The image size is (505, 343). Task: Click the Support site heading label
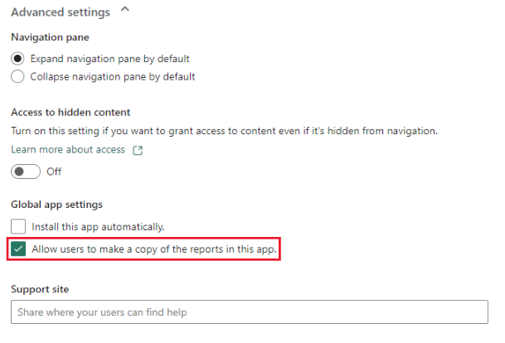pyautogui.click(x=39, y=290)
